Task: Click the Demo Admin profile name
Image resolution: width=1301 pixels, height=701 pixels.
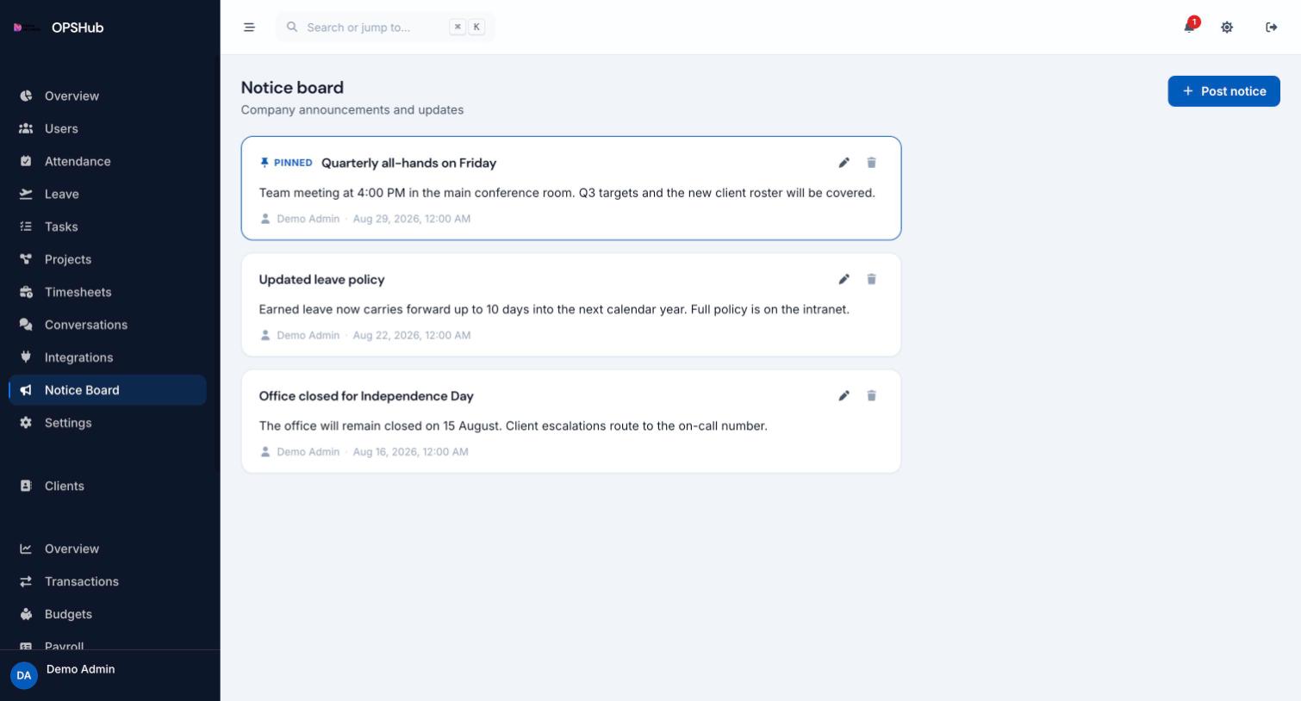Action: click(x=80, y=669)
